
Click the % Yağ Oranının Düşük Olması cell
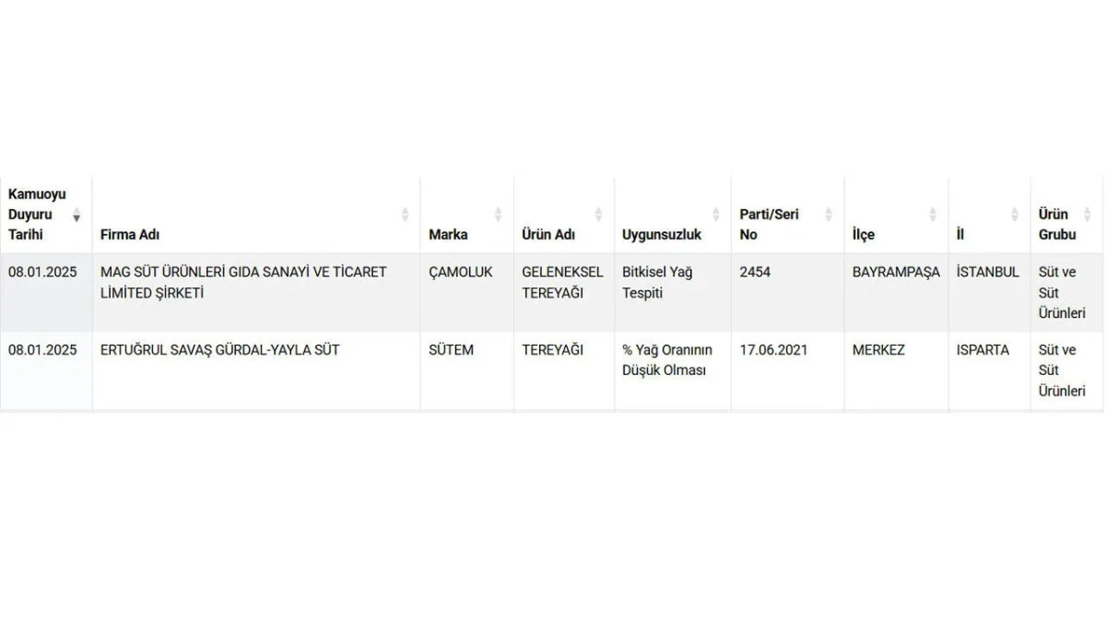pos(667,359)
